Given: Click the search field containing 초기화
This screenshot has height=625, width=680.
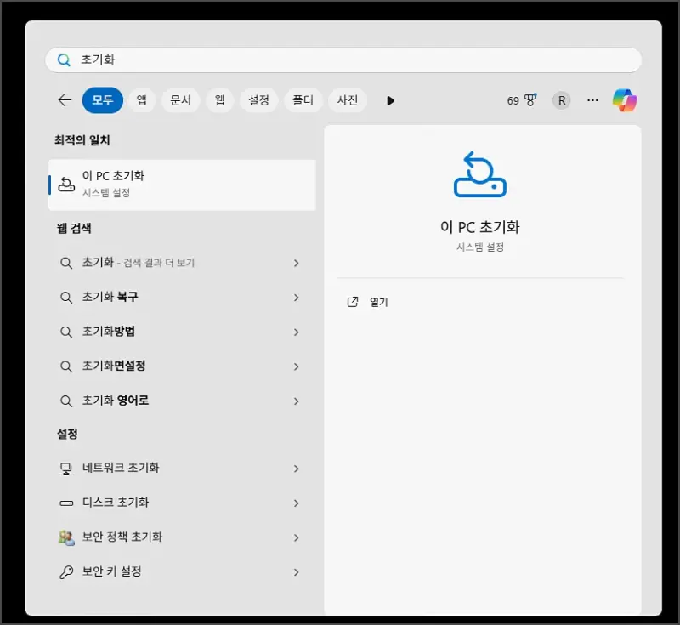Looking at the screenshot, I should pos(343,60).
